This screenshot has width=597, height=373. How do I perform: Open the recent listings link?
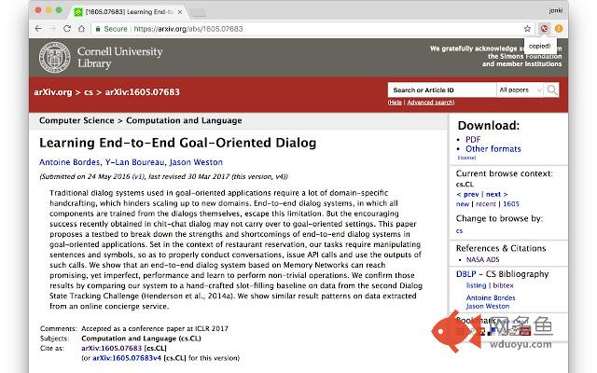[x=486, y=204]
